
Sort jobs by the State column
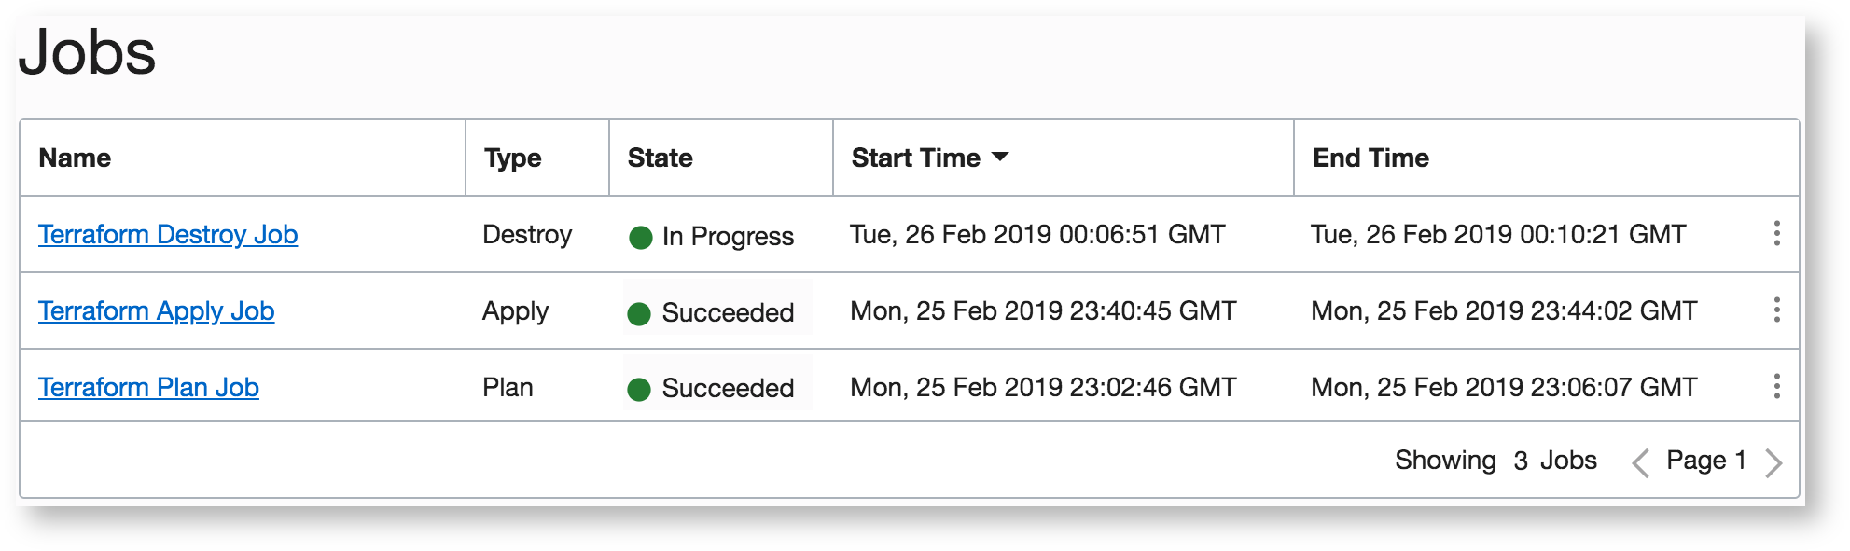coord(660,158)
